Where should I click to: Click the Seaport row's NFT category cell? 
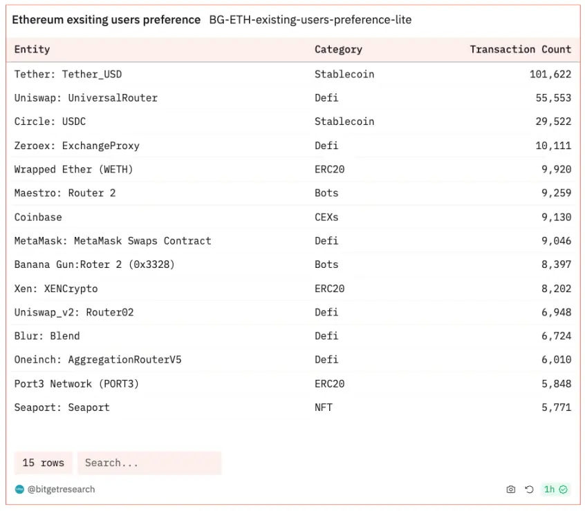323,407
